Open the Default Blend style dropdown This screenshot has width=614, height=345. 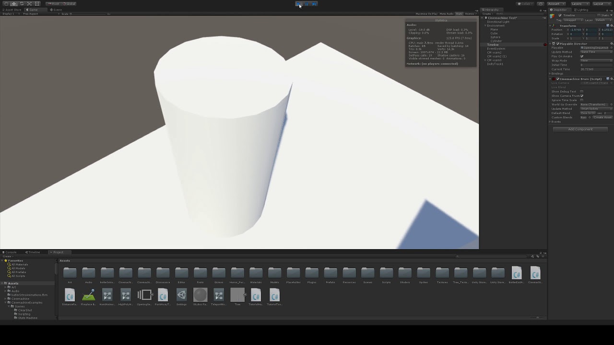coord(588,113)
